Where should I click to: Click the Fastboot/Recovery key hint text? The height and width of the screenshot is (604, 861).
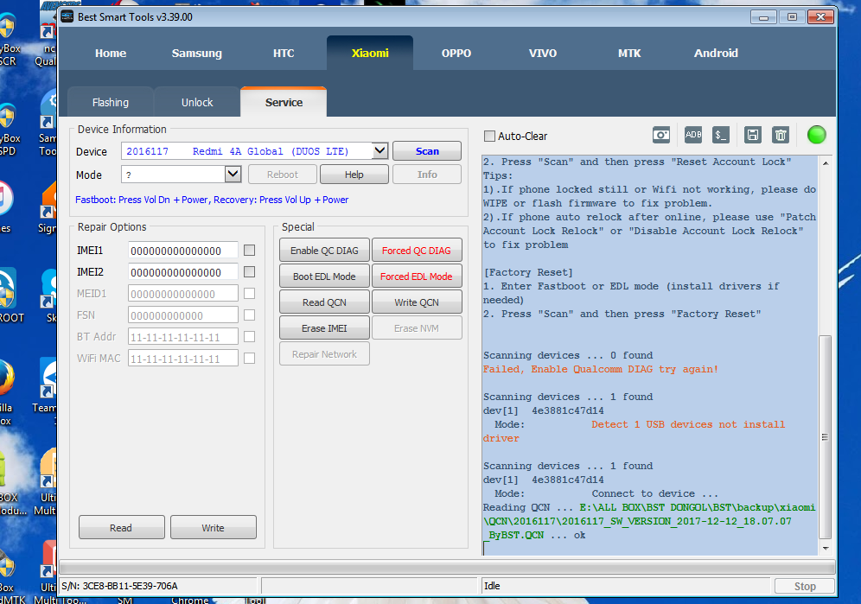tap(212, 200)
